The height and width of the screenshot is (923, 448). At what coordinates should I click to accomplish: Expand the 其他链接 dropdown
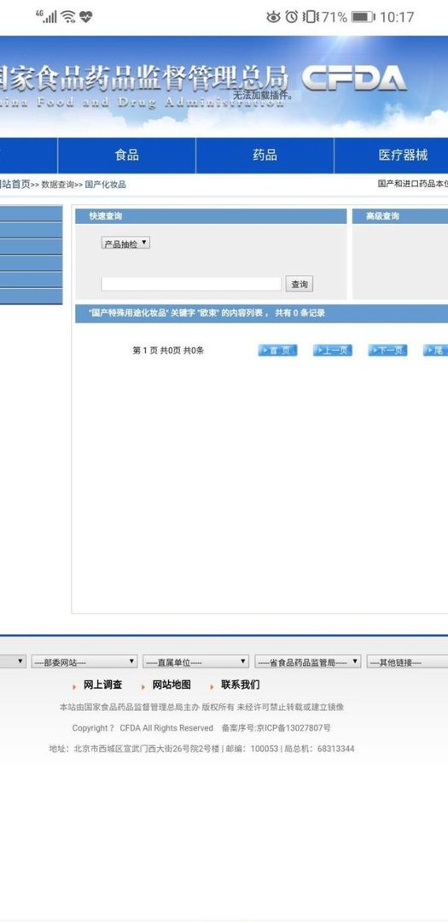pyautogui.click(x=407, y=661)
